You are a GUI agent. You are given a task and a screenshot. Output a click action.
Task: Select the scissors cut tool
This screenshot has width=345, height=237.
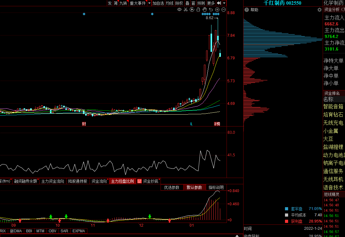pyautogui.click(x=186, y=9)
